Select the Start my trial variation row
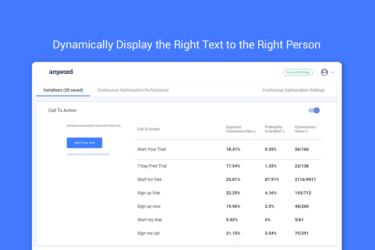Viewport: 375px width, 250px height. pos(229,220)
